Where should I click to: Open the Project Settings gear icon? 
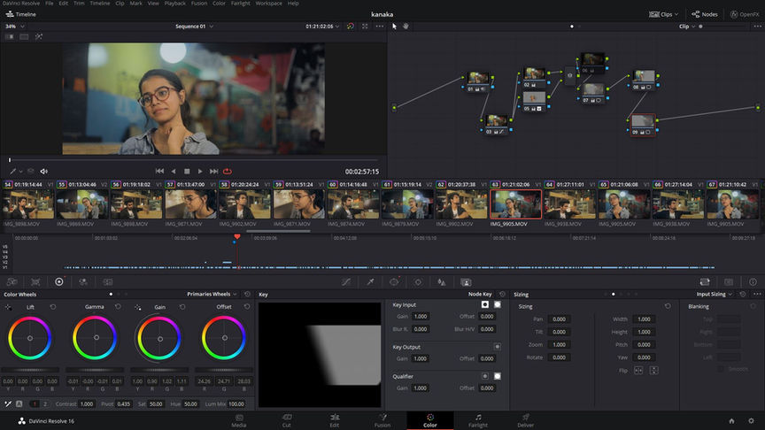tap(750, 421)
